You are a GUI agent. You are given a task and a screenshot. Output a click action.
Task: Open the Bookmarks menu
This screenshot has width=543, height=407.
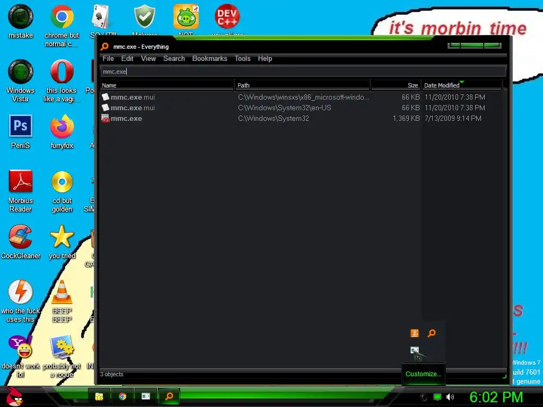[x=209, y=58]
